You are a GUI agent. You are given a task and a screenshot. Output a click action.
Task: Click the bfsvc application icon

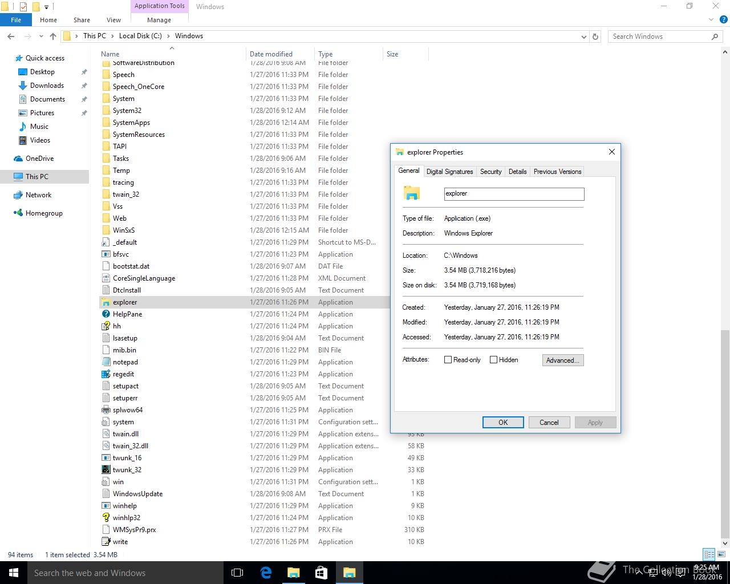[x=106, y=254]
